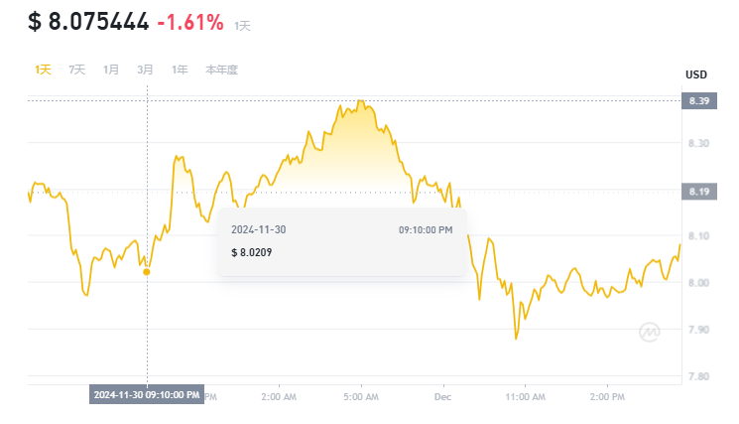The width and height of the screenshot is (739, 424).
Task: Click the 7.90 price axis label
Action: point(696,330)
